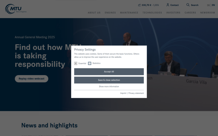The height and width of the screenshot is (136, 218).
Task: Open the Newsroom menu
Action: pyautogui.click(x=207, y=13)
